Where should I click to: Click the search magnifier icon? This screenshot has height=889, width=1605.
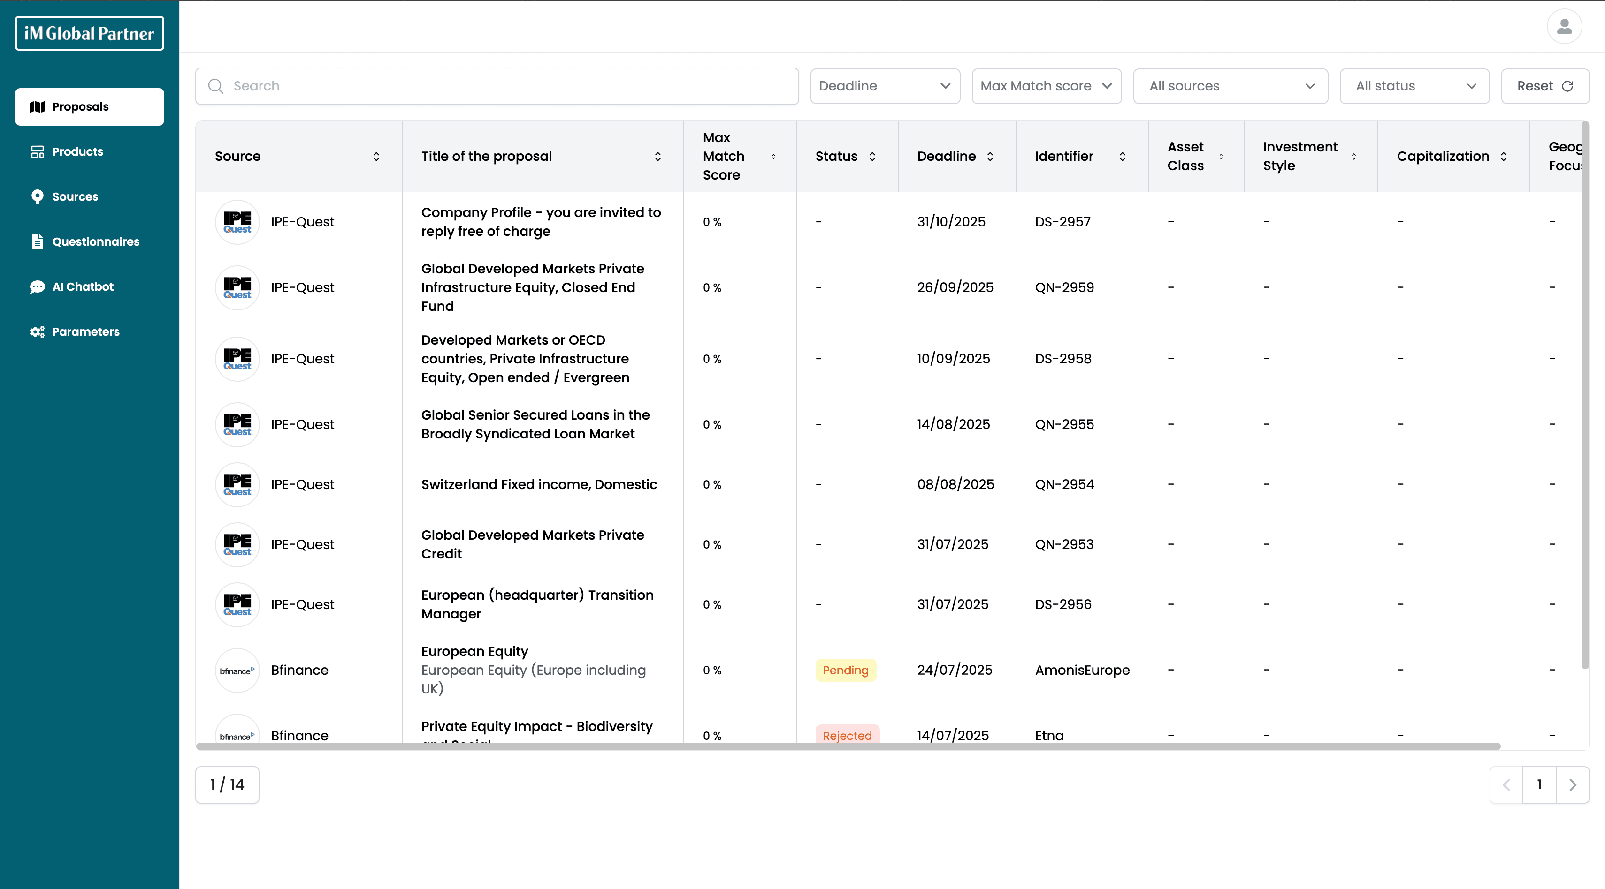click(x=215, y=86)
